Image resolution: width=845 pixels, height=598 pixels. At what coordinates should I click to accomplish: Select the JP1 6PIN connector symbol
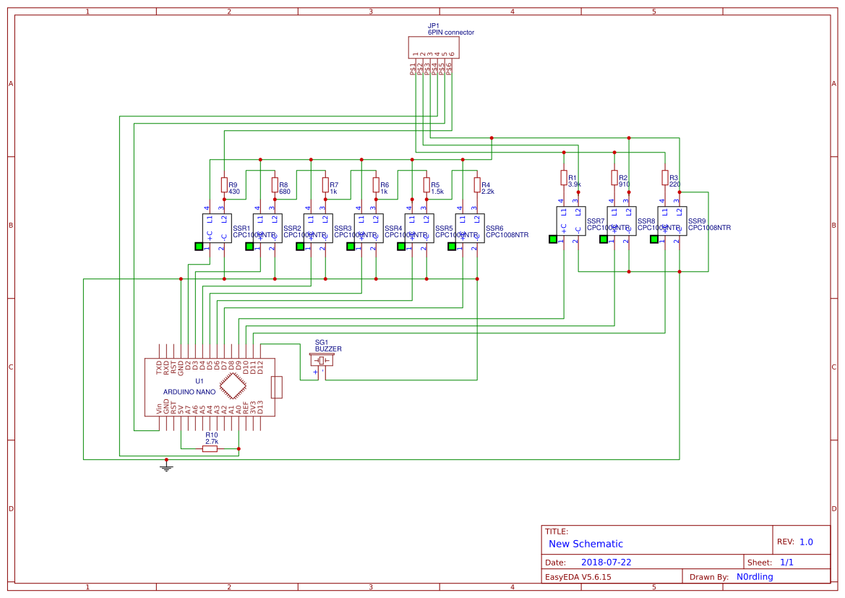(x=433, y=47)
